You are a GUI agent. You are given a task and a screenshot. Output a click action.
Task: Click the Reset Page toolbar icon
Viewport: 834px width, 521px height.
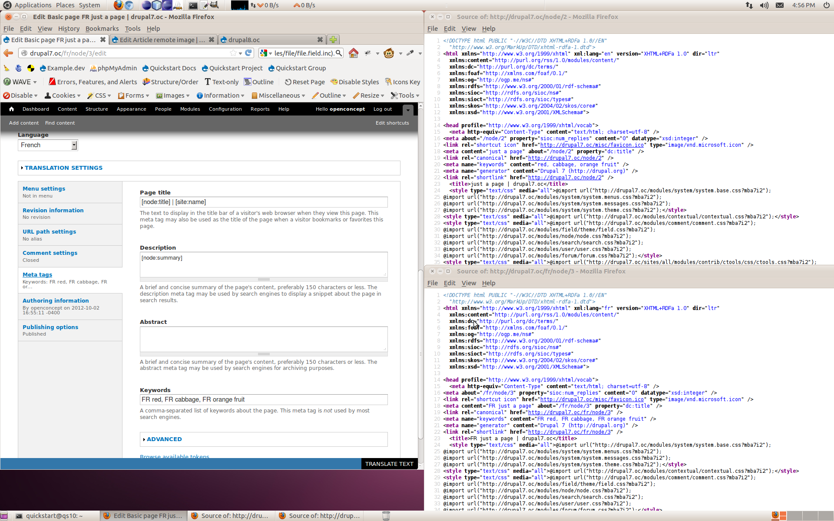[x=288, y=82]
